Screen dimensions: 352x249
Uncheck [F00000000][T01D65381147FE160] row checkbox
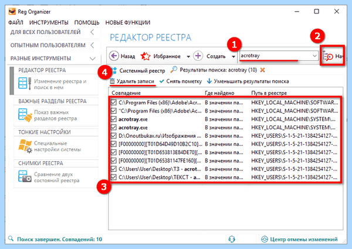114,161
